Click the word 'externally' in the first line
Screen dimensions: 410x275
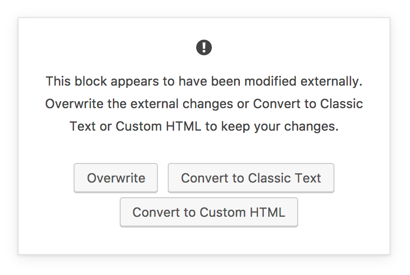coord(333,81)
